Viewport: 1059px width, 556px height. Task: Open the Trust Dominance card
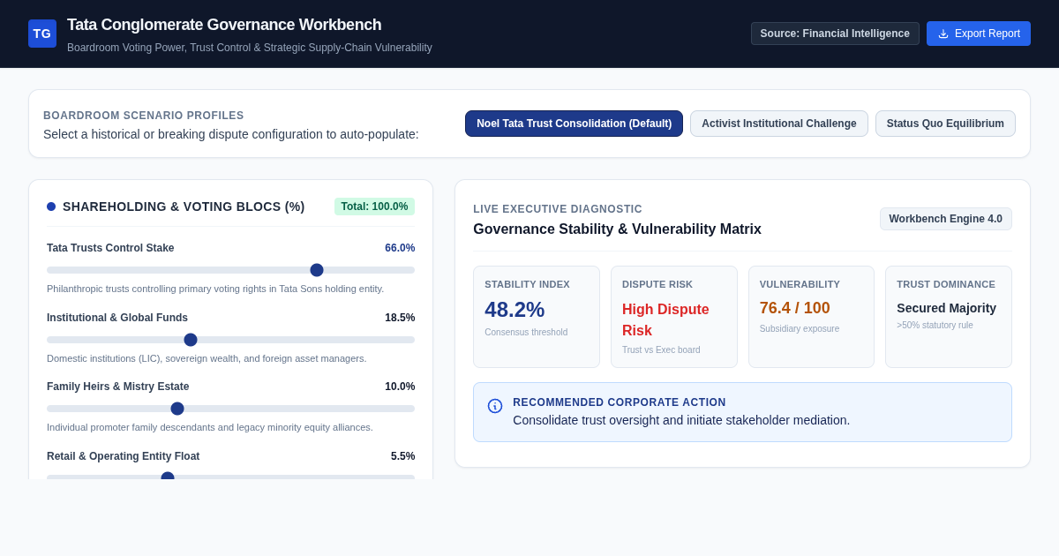949,317
